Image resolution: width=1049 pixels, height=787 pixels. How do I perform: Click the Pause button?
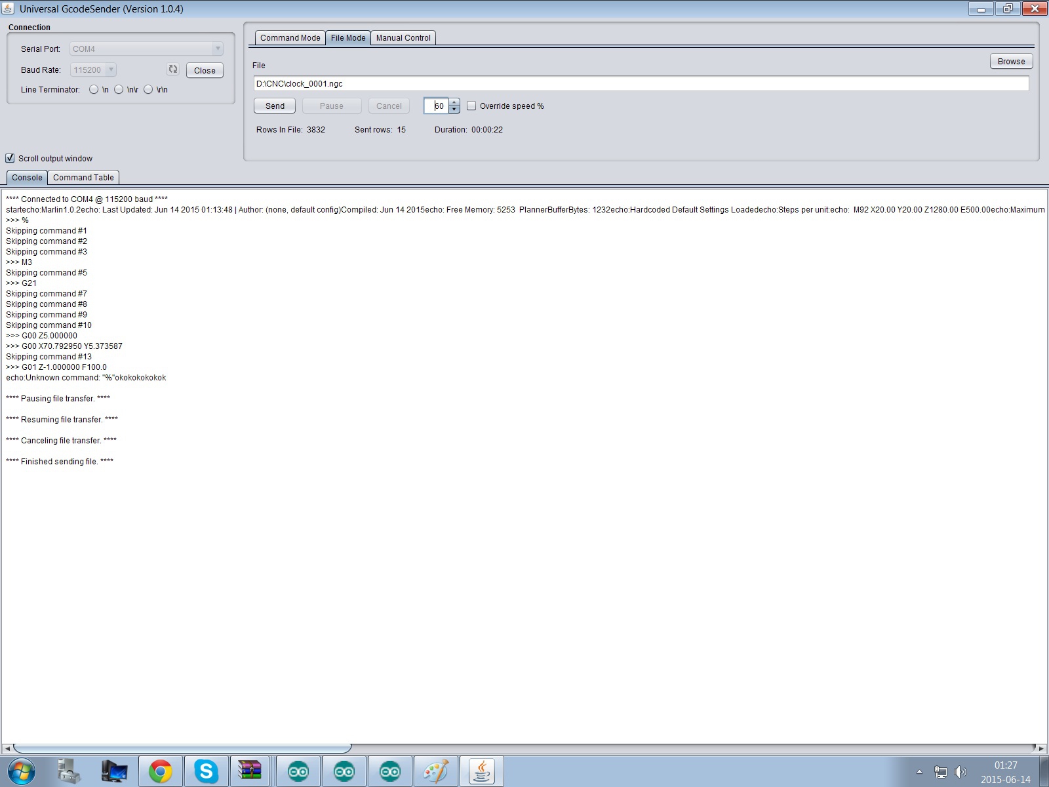332,106
